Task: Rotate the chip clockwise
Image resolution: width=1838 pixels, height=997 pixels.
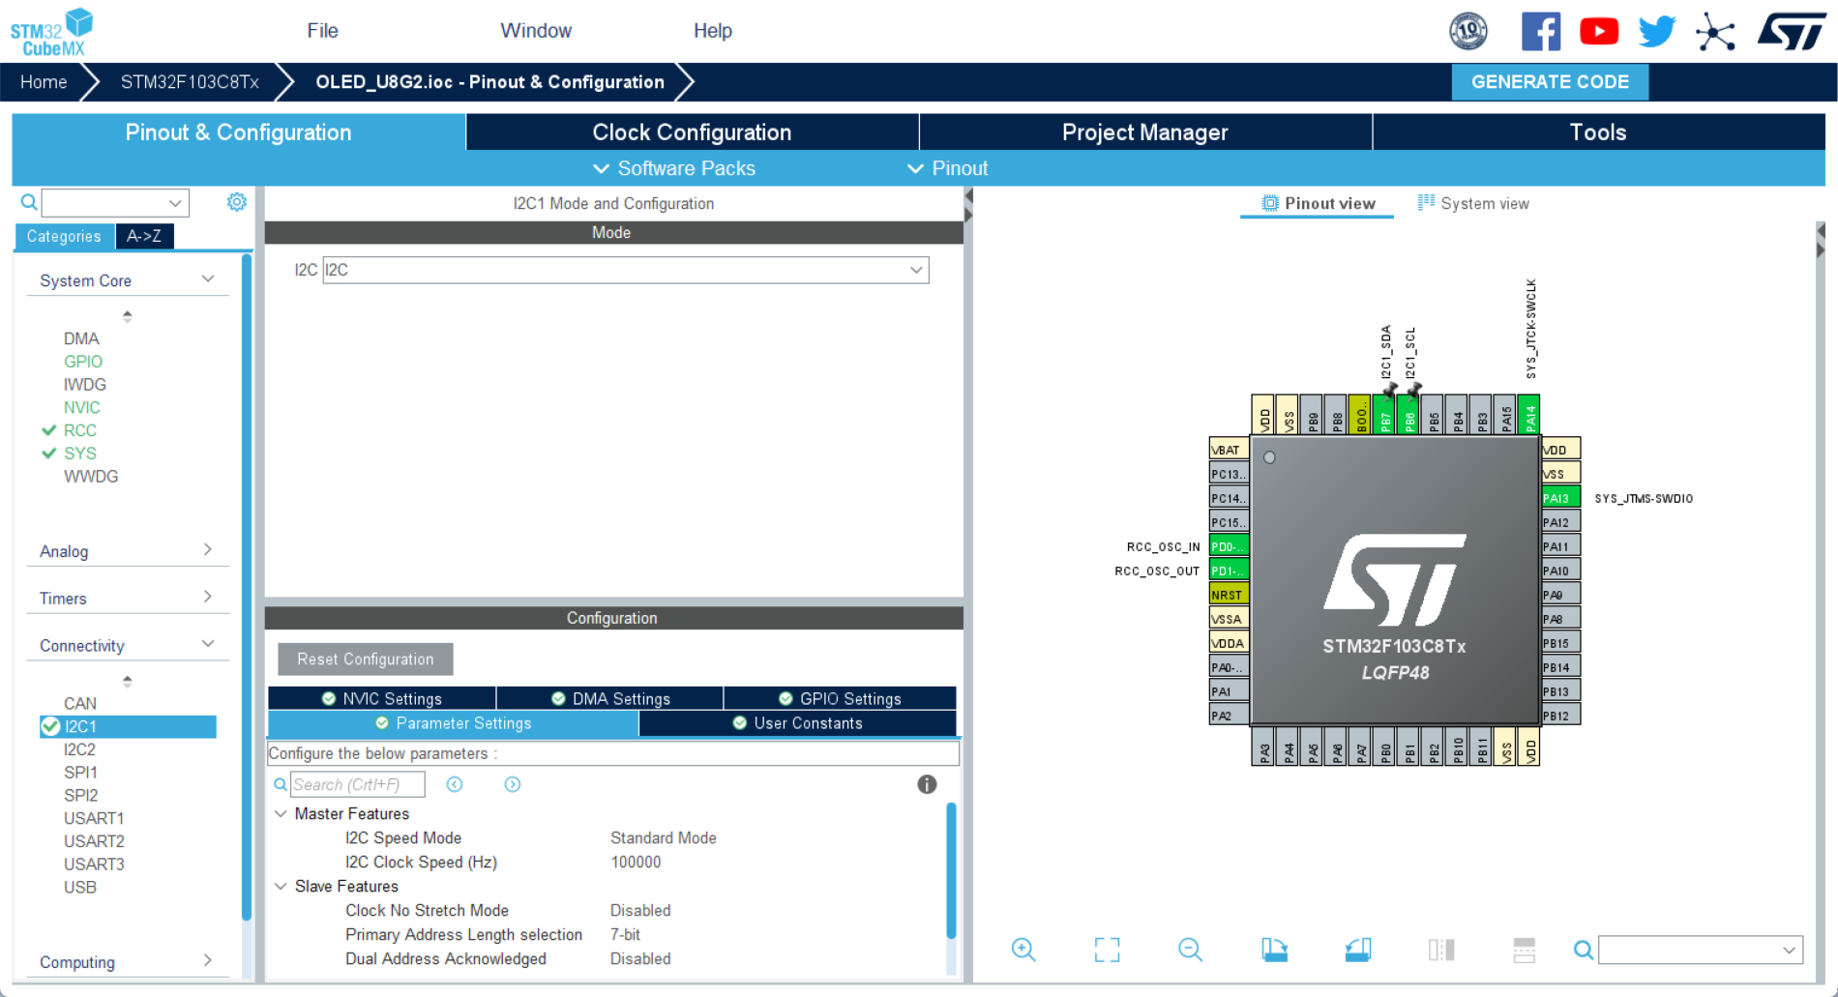Action: click(1274, 950)
